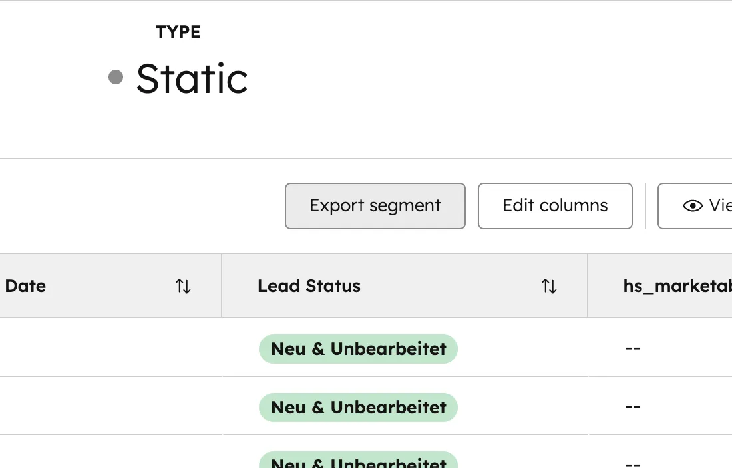
Task: Click the sort arrows on the Date column
Action: tap(184, 286)
